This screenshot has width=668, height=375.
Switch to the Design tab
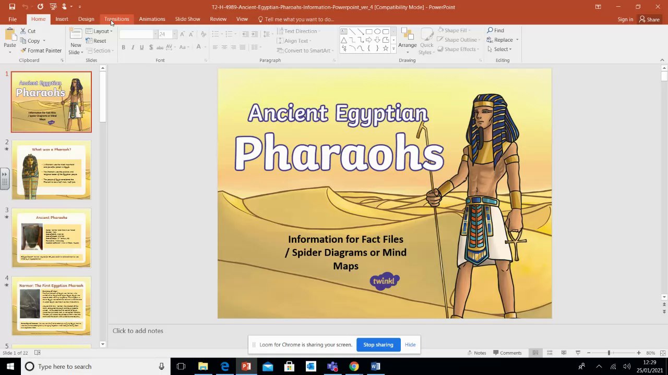(x=86, y=19)
